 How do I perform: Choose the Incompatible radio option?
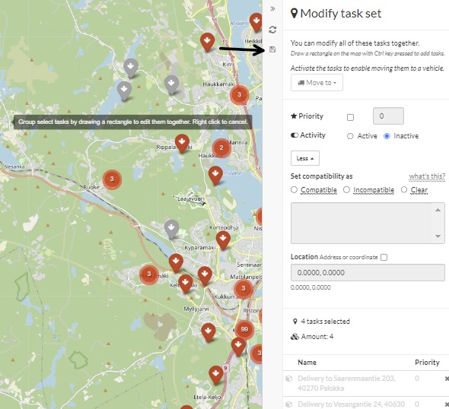tap(346, 189)
